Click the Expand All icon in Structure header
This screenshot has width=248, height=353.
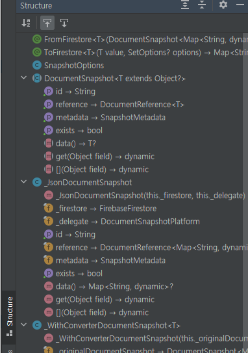pyautogui.click(x=185, y=5)
